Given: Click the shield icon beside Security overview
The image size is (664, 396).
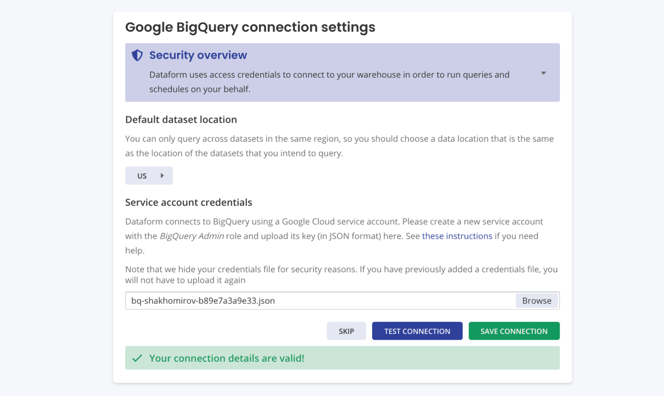Looking at the screenshot, I should pos(137,55).
